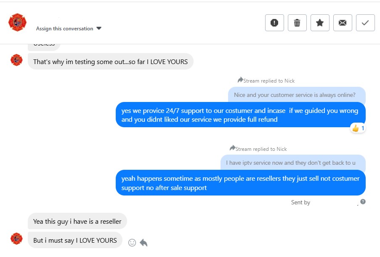Viewport: 380px width, 257px height.
Task: Mark conversation as spam with exclamation icon
Action: click(x=274, y=23)
